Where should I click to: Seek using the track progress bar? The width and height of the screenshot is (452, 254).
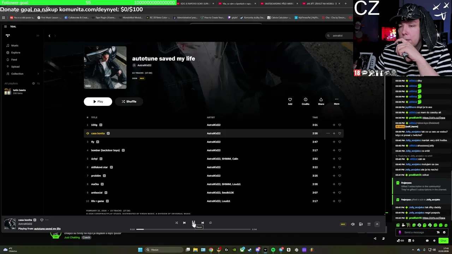tap(194, 229)
